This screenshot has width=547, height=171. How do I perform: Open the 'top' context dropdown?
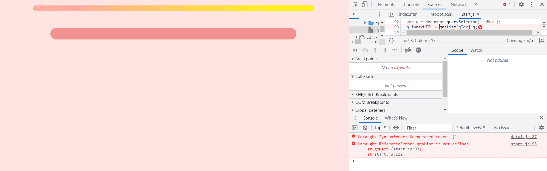380,128
